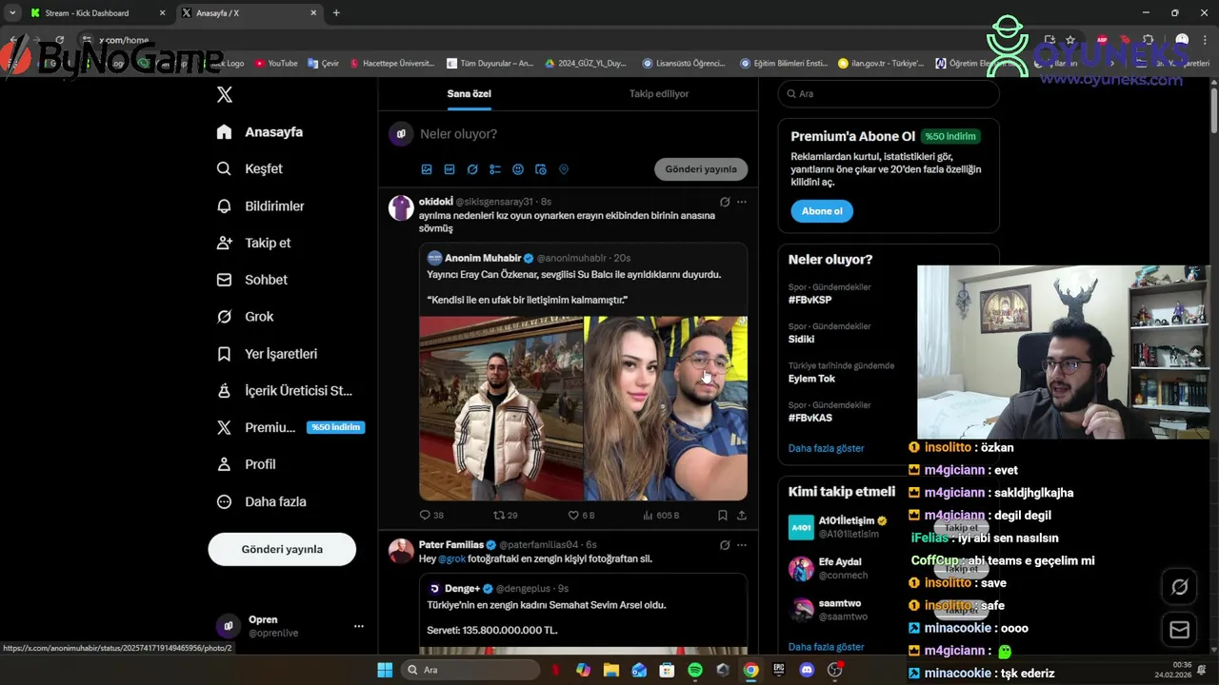Open the left photo of man in white jacket
The width and height of the screenshot is (1219, 685).
tap(501, 408)
